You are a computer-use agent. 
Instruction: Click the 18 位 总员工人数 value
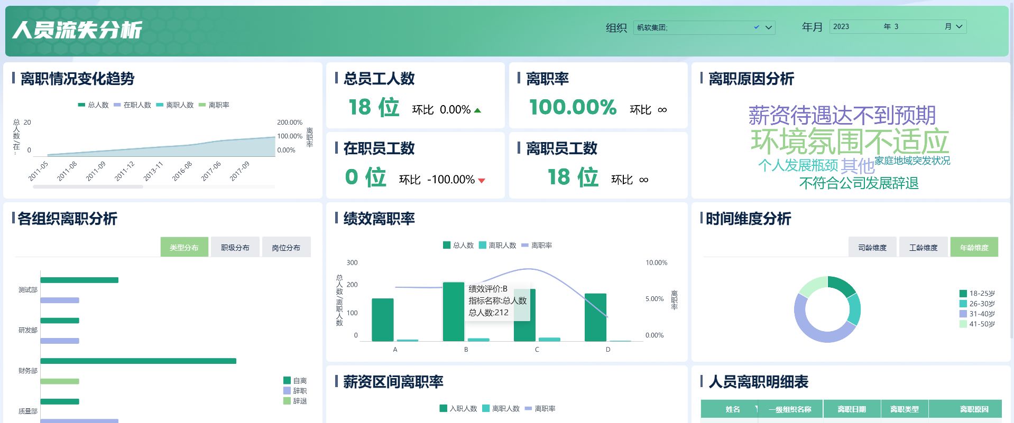(x=374, y=107)
